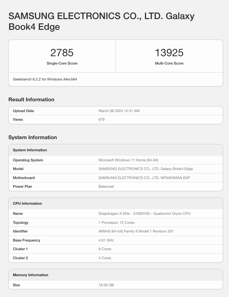The width and height of the screenshot is (229, 297).
Task: Click the Power Plan label
Action: (x=22, y=186)
